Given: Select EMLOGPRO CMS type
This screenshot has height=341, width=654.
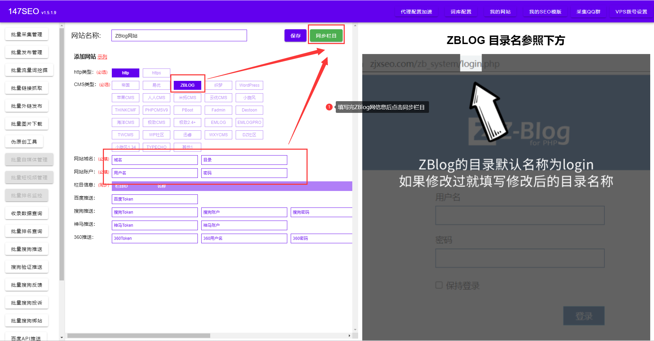Looking at the screenshot, I should 249,122.
